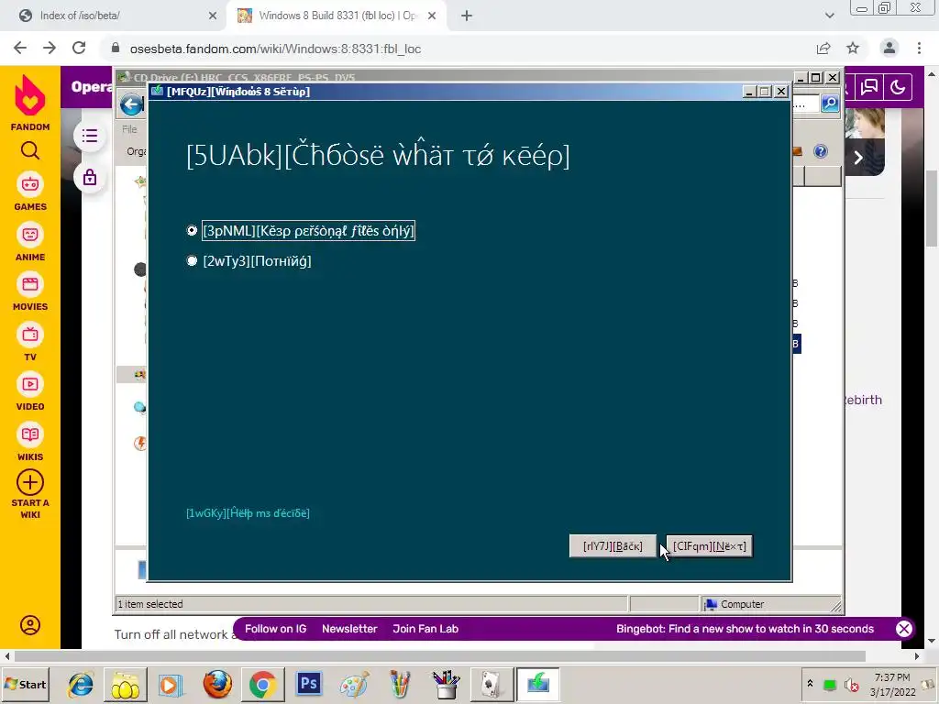Open the Movies section in Fandom sidebar
This screenshot has width=939, height=704.
point(30,291)
